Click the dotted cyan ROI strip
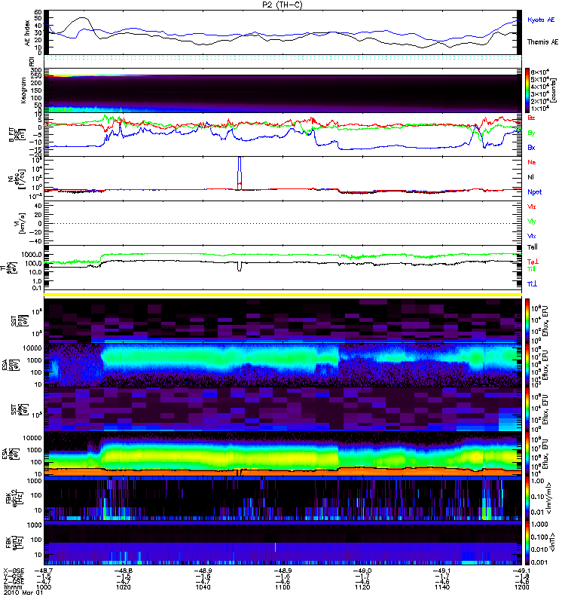The image size is (565, 603). pyautogui.click(x=282, y=58)
